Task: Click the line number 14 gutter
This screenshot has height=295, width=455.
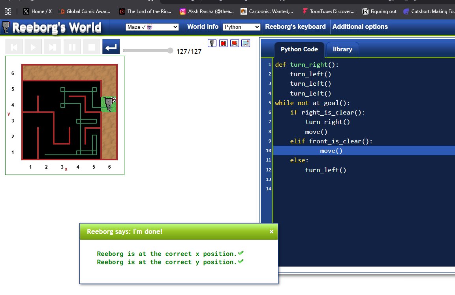Action: 269,189
